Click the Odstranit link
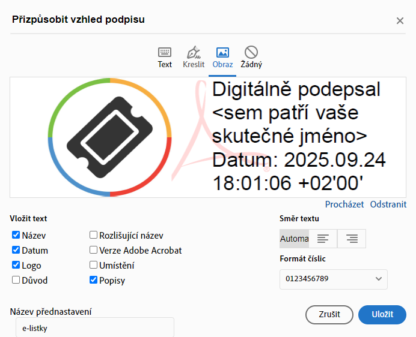 pos(388,204)
